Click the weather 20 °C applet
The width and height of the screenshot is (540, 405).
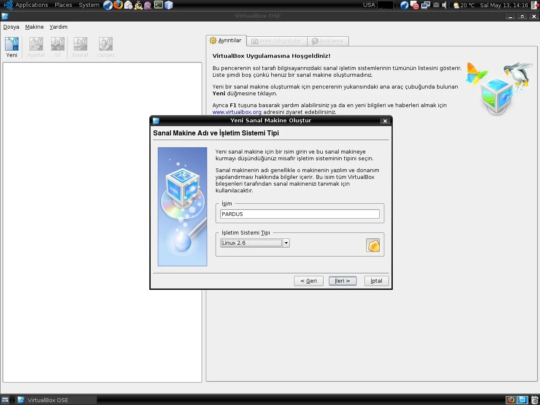pos(464,5)
